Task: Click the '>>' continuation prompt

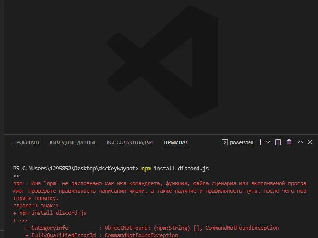Action: pos(16,176)
